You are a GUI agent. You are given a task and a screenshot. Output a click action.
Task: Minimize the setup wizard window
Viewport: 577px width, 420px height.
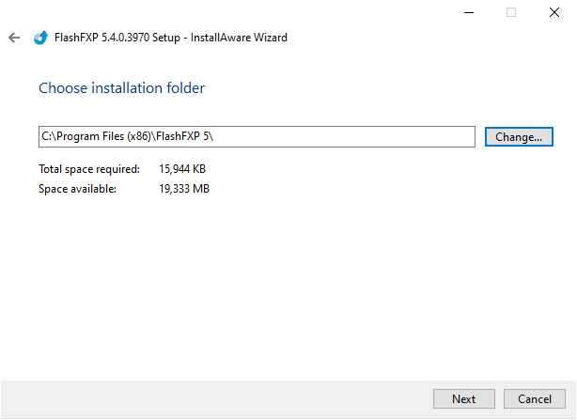(x=467, y=13)
